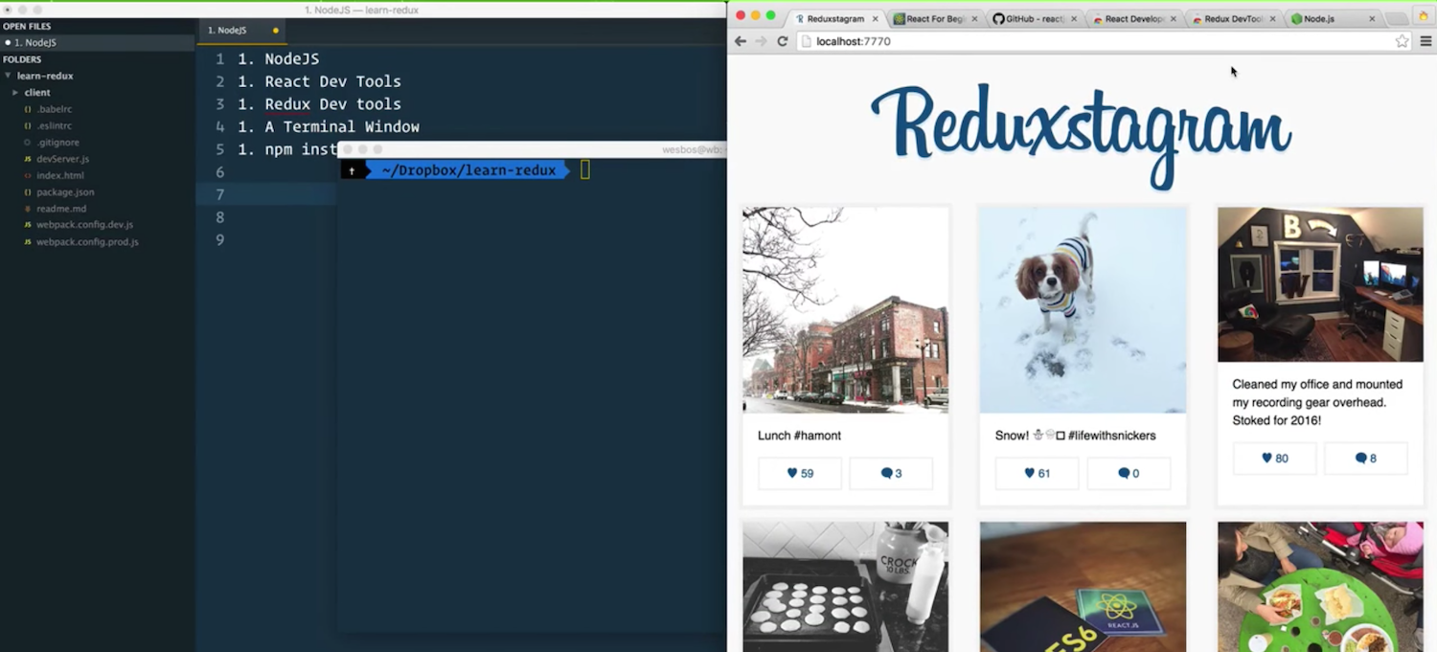Close the React For Beginners tab
Image resolution: width=1437 pixels, height=652 pixels.
point(974,19)
